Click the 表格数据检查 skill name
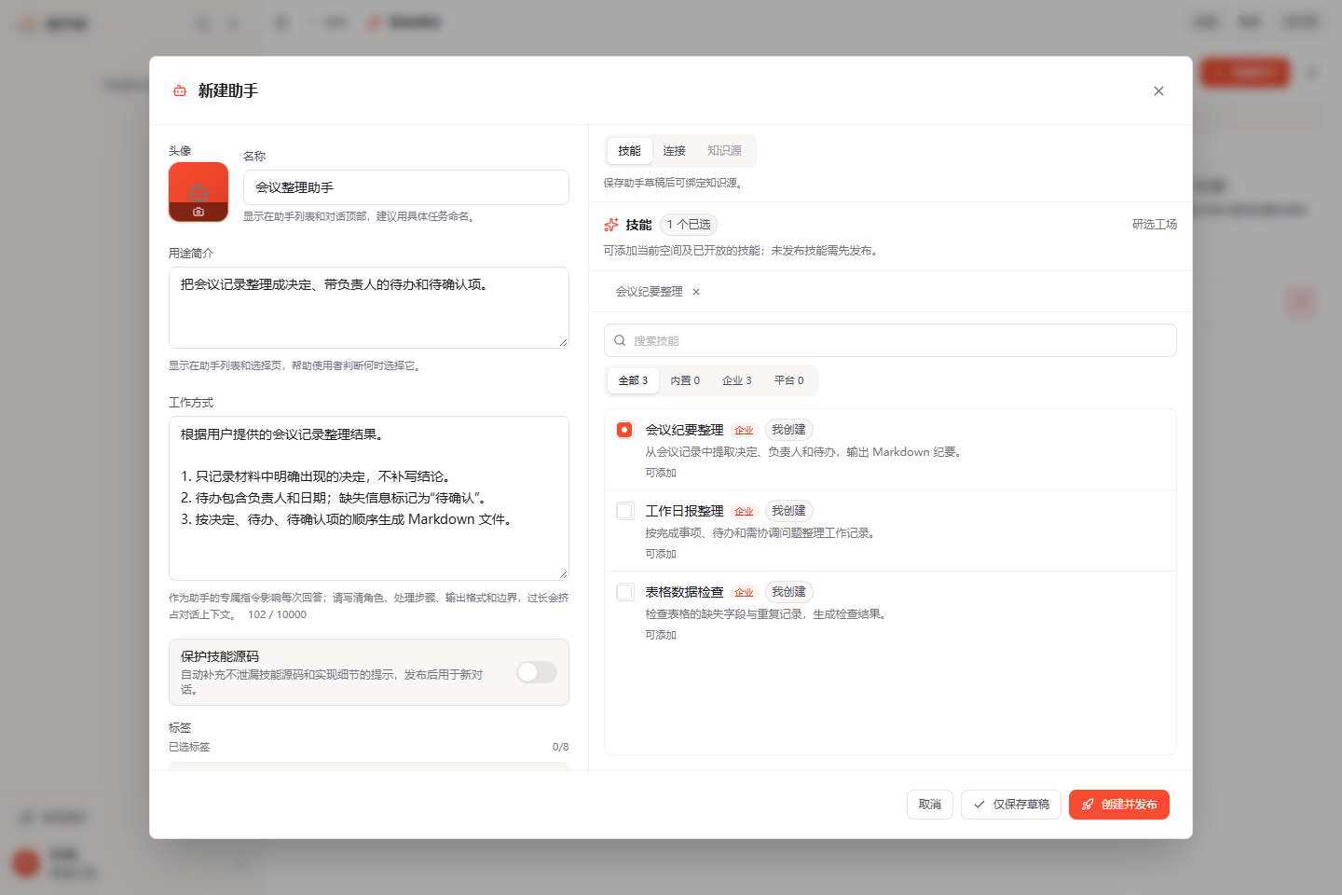This screenshot has width=1342, height=895. (x=685, y=592)
